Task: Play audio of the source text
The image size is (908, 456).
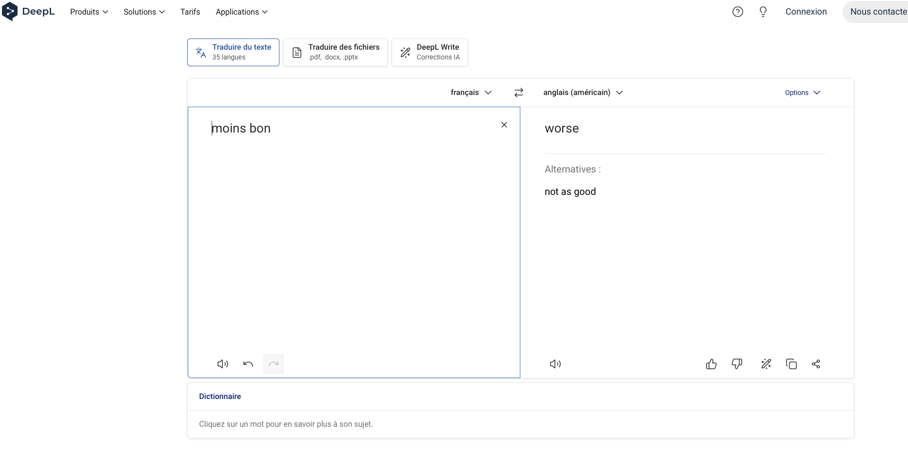Action: (222, 364)
